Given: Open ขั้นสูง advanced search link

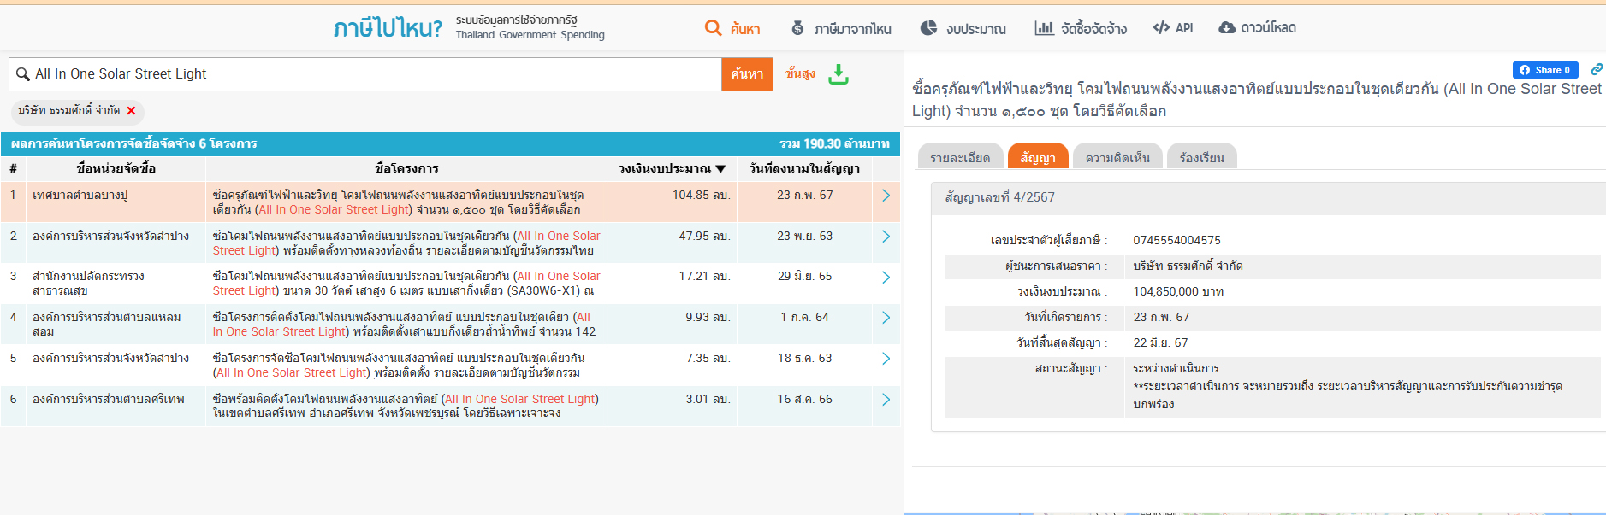Looking at the screenshot, I should pos(800,74).
